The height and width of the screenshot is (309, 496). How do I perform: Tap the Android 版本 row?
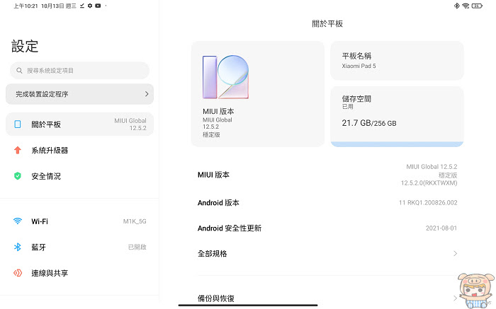click(x=327, y=203)
